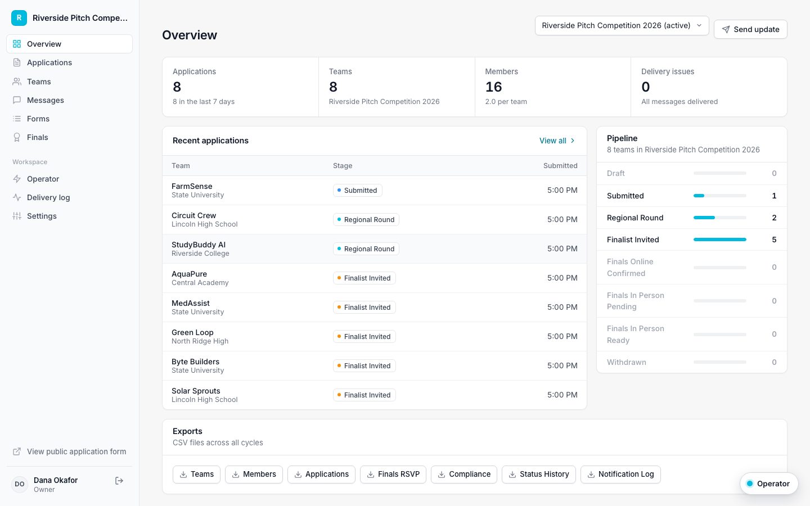Click the Forms list icon
810x506 pixels.
click(x=17, y=119)
